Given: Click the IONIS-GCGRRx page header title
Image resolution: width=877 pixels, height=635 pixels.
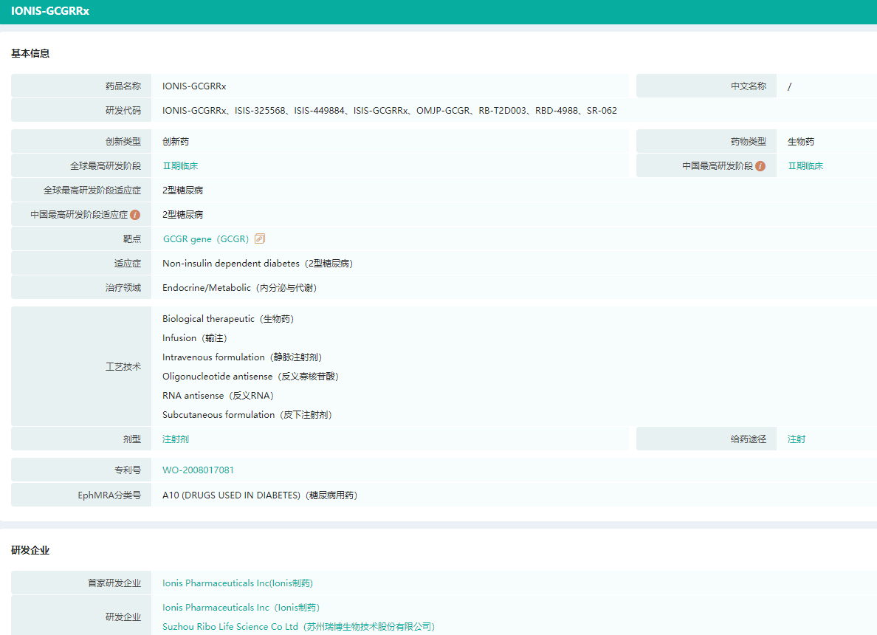Looking at the screenshot, I should coord(50,11).
